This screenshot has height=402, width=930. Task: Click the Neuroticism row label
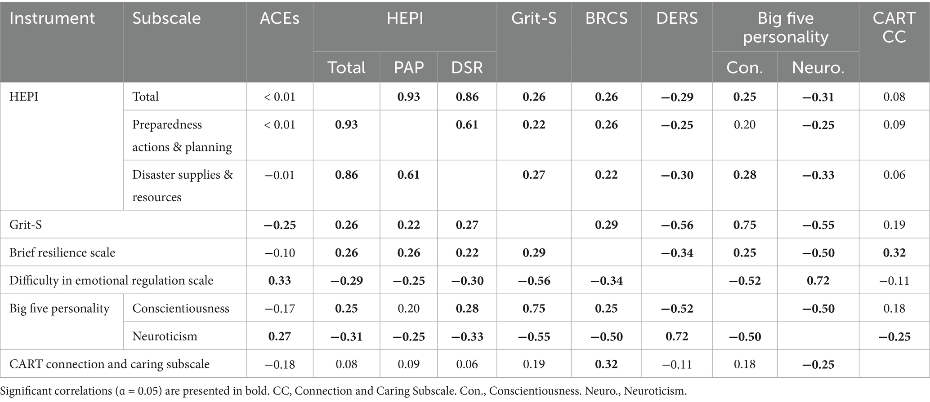click(165, 336)
